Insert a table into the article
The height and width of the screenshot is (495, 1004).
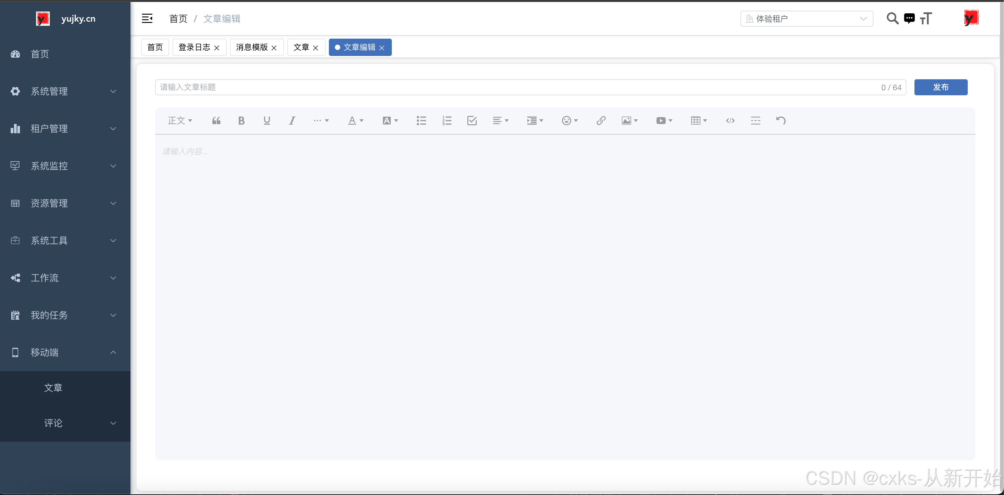[x=696, y=121]
